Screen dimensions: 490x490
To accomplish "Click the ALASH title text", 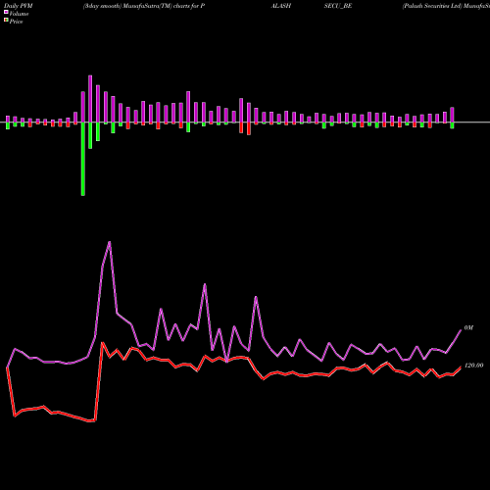I will [x=281, y=6].
